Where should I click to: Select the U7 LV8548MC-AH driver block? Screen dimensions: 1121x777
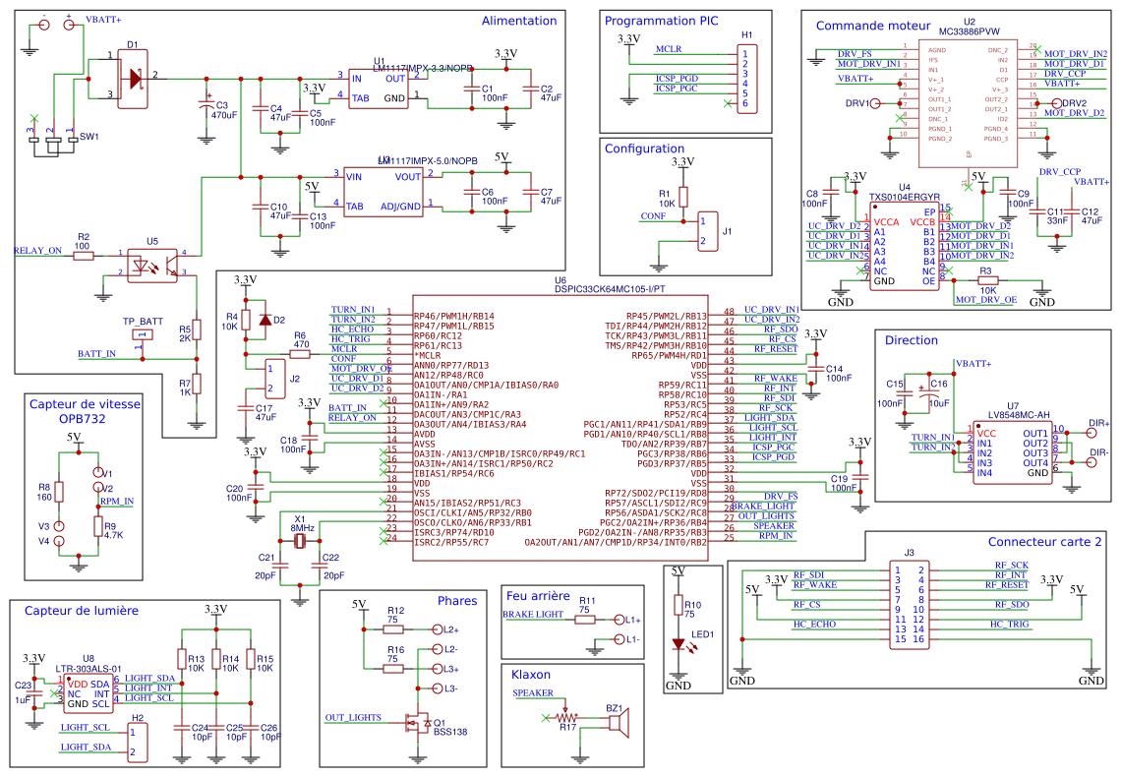pos(1013,452)
